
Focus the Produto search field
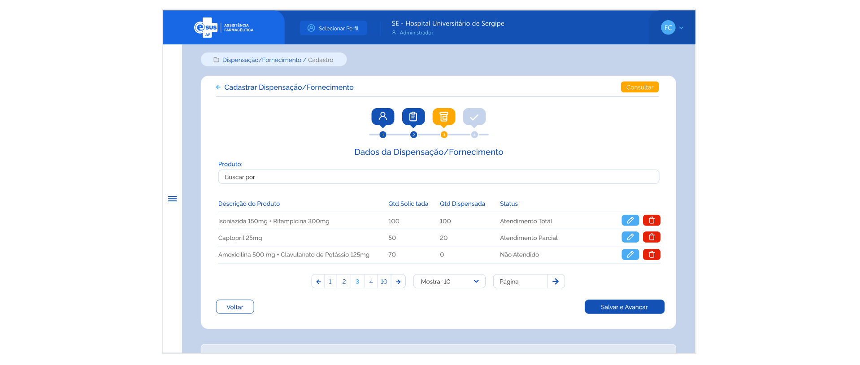point(438,177)
